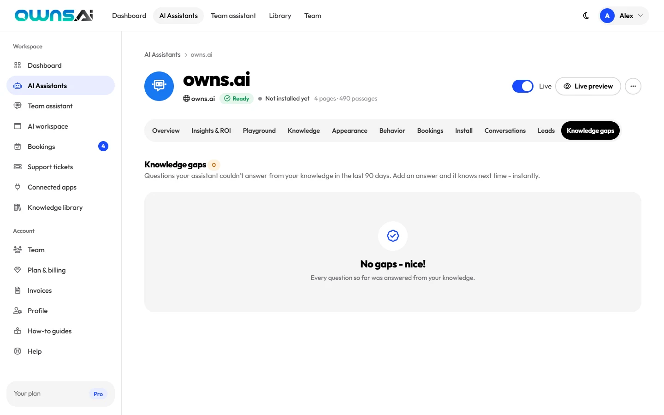View the Conversations tab
Viewport: 664px width, 415px height.
[505, 131]
